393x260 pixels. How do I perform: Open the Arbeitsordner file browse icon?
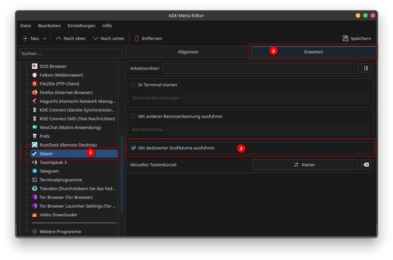click(x=366, y=68)
